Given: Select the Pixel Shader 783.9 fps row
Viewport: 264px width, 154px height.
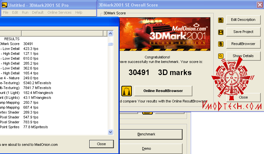Looking at the screenshot, I should click(x=54, y=122).
